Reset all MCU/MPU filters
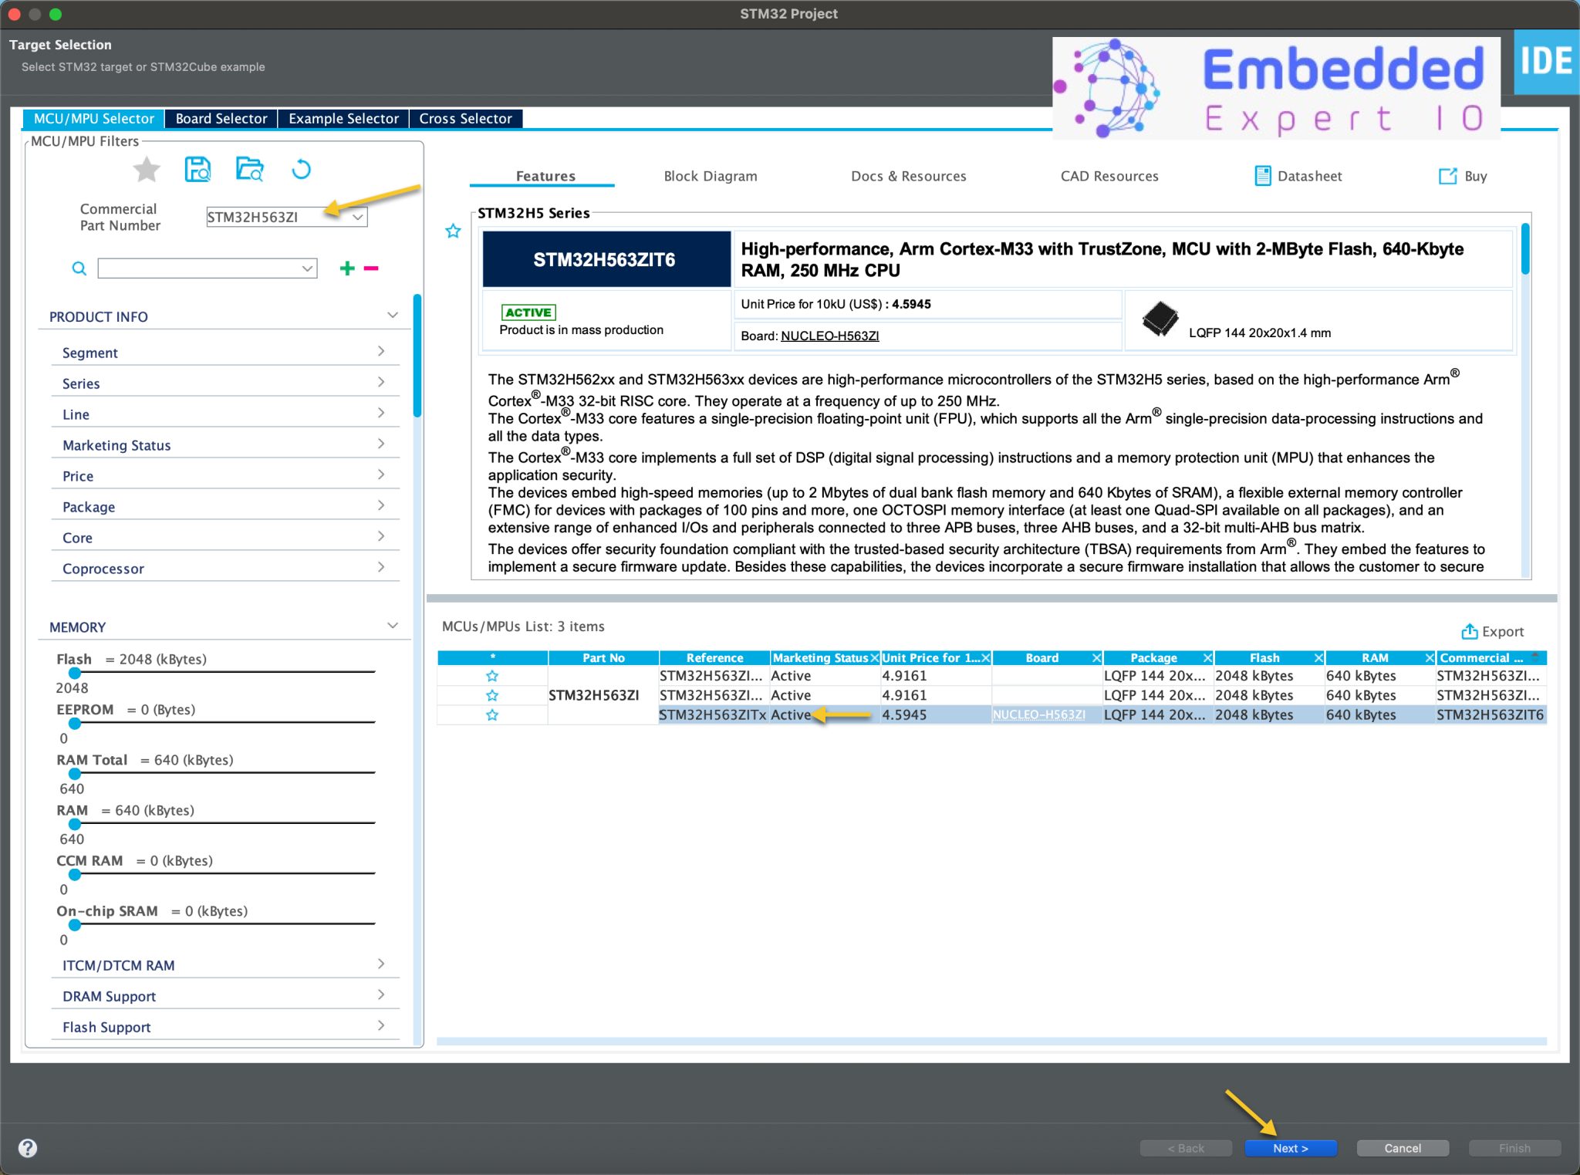The width and height of the screenshot is (1580, 1175). click(302, 169)
